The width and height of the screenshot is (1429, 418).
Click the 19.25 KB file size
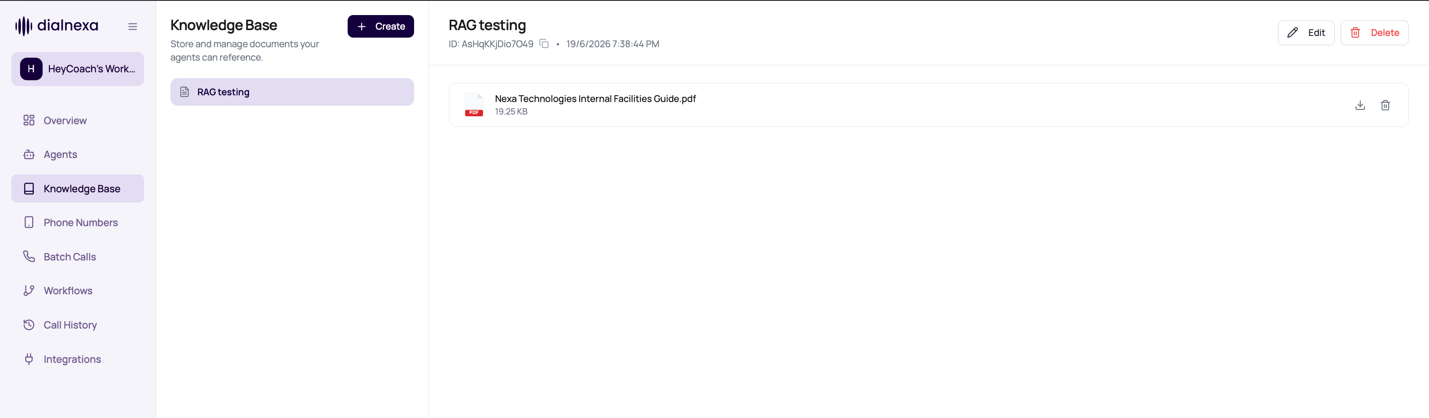(511, 112)
